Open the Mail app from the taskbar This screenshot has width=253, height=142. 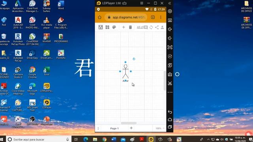tap(123, 139)
